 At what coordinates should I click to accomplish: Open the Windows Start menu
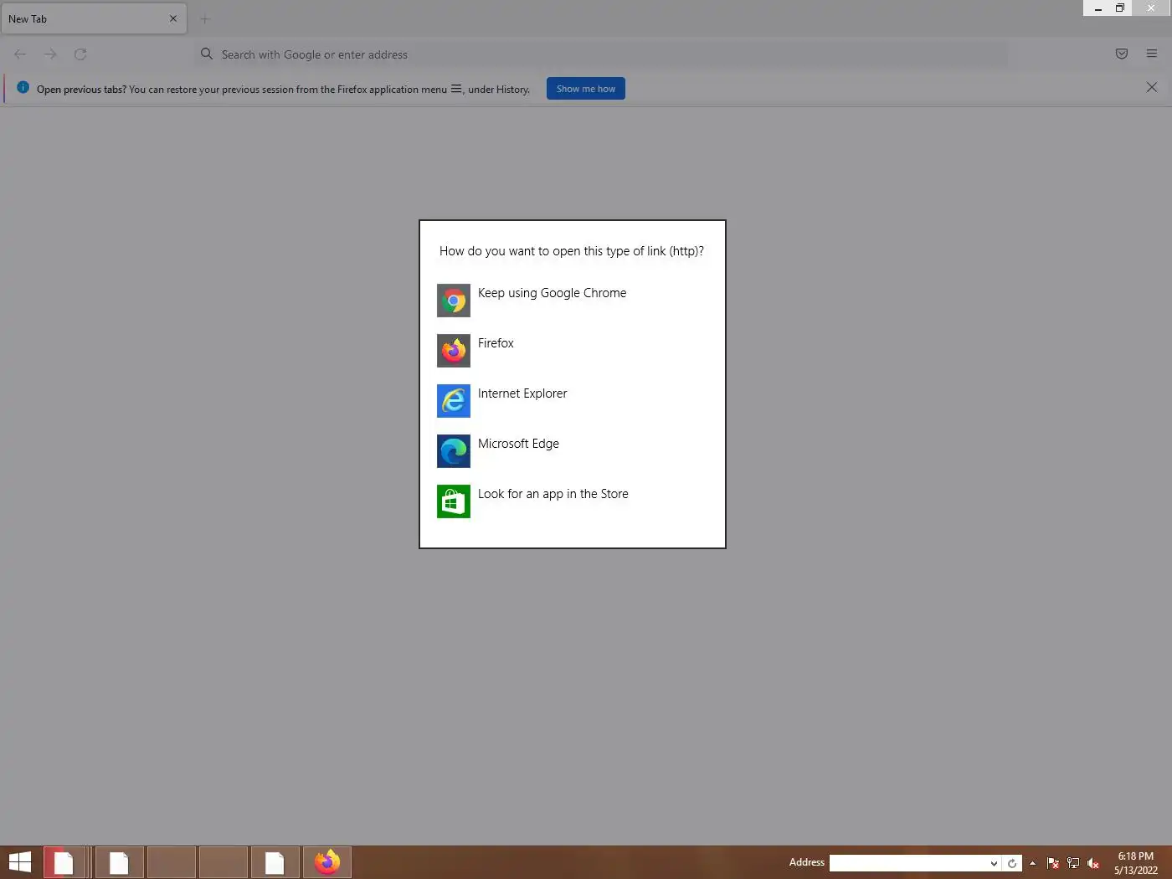pos(20,862)
